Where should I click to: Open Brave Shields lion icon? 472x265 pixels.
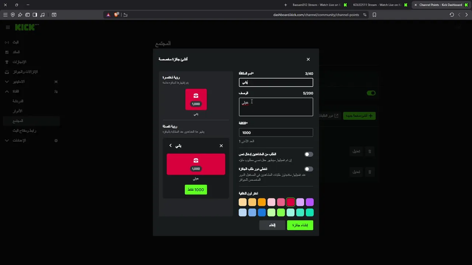117,15
